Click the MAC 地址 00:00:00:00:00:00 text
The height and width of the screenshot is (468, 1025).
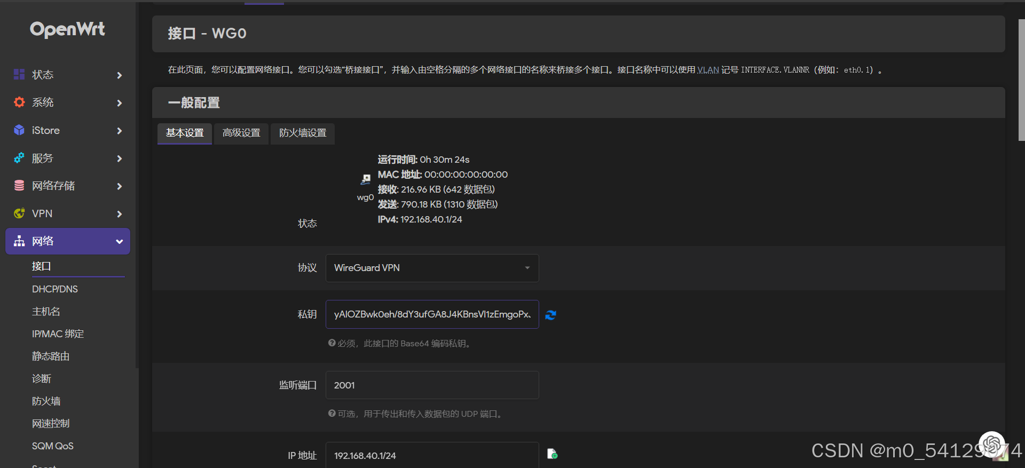[x=443, y=174]
